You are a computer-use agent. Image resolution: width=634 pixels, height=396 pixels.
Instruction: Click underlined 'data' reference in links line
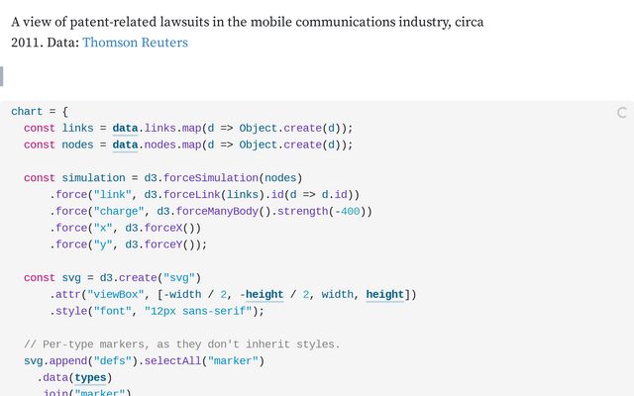coord(125,128)
